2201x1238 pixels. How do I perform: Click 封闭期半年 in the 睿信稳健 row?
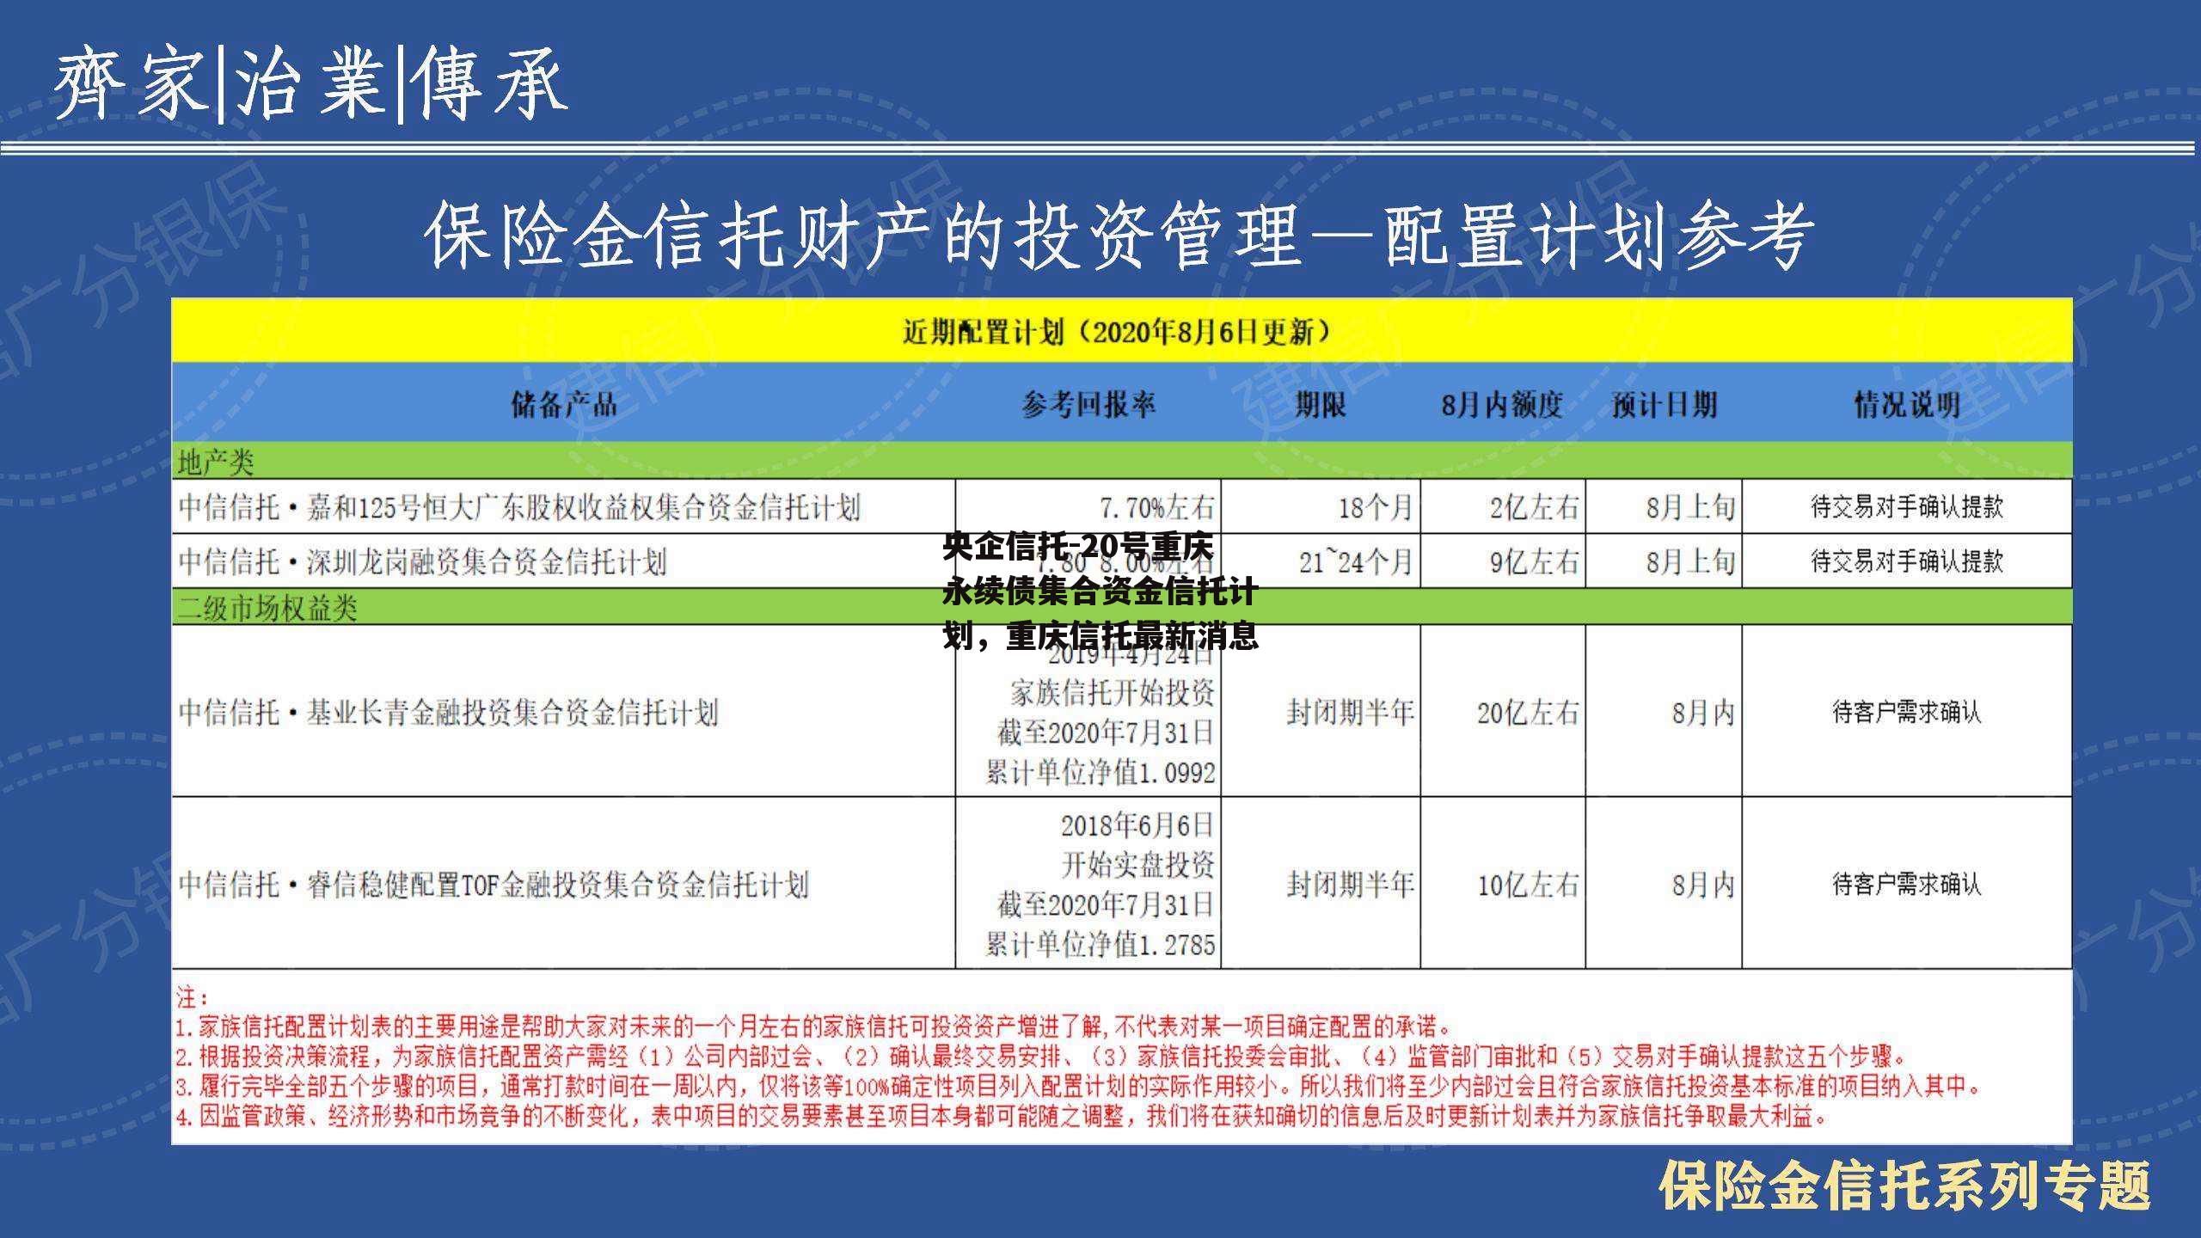click(x=1350, y=884)
